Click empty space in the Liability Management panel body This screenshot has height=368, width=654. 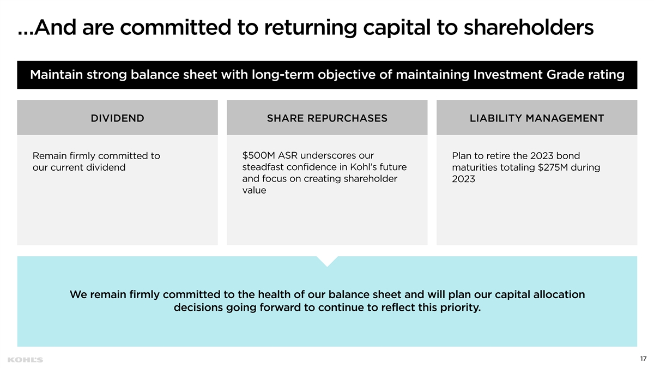(537, 215)
